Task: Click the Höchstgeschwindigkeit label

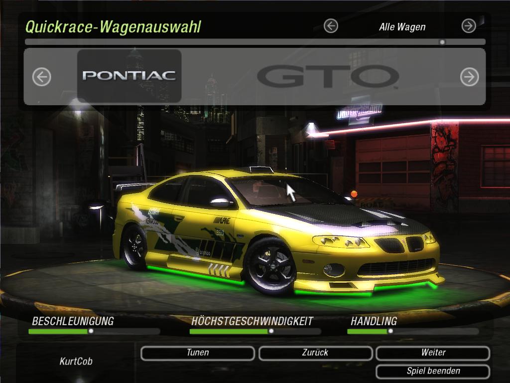Action: (x=252, y=322)
